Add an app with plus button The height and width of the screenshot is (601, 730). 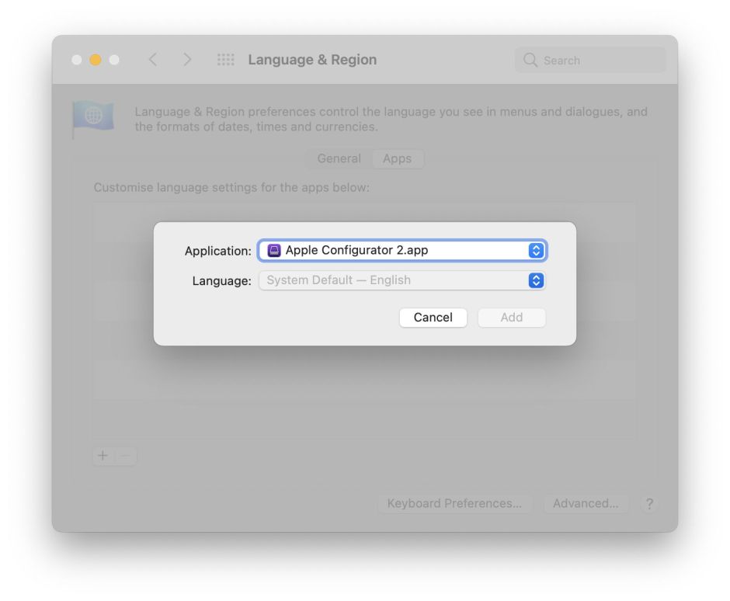103,456
